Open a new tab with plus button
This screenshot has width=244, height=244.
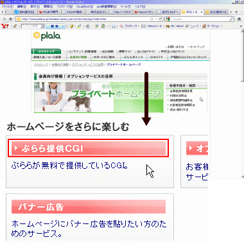tap(236, 12)
